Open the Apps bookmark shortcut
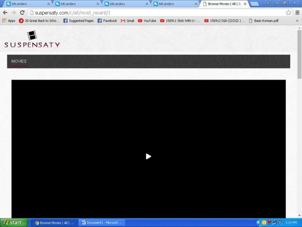Screen dimensions: 302x227 pyautogui.click(x=9, y=21)
